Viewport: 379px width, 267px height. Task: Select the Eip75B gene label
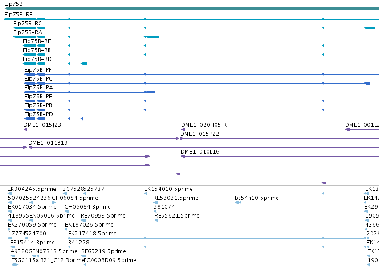(x=13, y=4)
